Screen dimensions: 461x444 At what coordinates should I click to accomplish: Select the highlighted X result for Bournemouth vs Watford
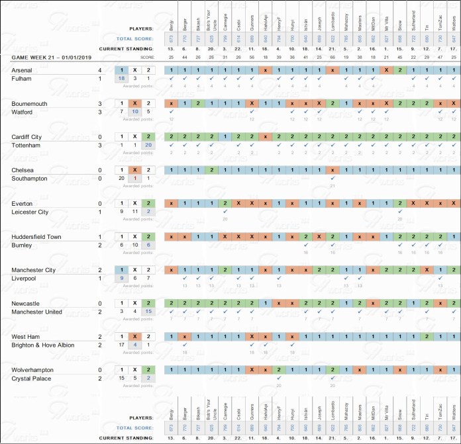coord(134,104)
